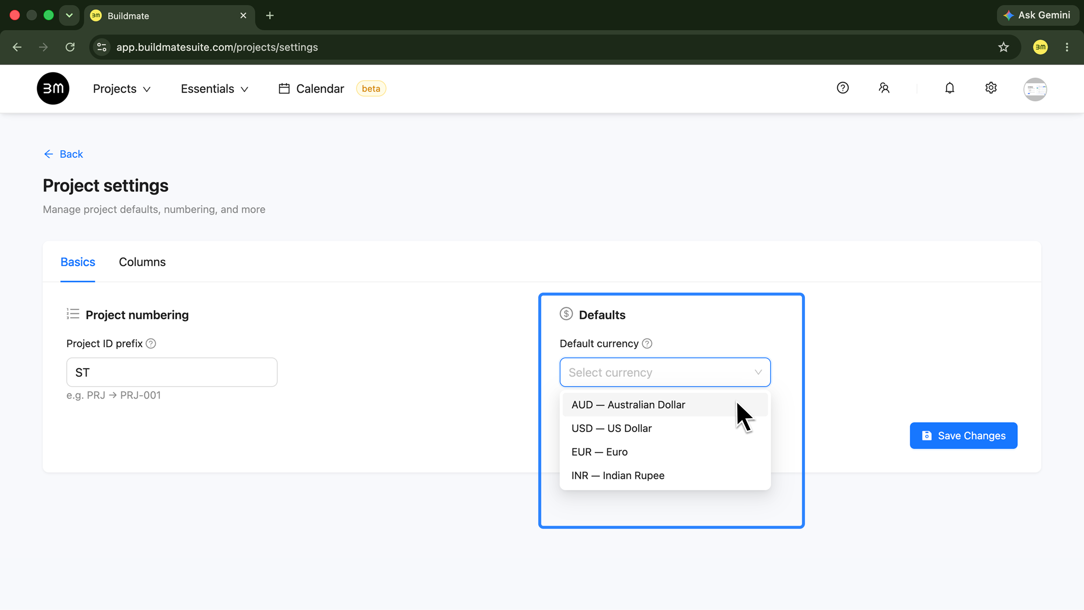This screenshot has height=610, width=1084.
Task: Switch to the Basics tab
Action: pos(78,262)
